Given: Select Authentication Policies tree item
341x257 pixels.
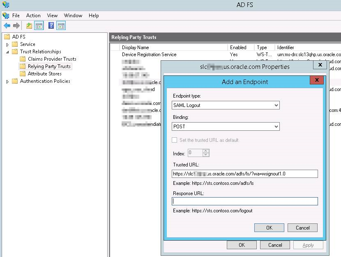Looking at the screenshot, I should click(x=45, y=81).
